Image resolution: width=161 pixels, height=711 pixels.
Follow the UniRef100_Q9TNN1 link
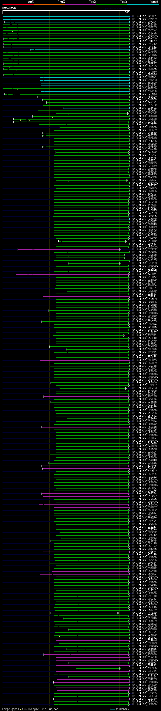(144, 77)
